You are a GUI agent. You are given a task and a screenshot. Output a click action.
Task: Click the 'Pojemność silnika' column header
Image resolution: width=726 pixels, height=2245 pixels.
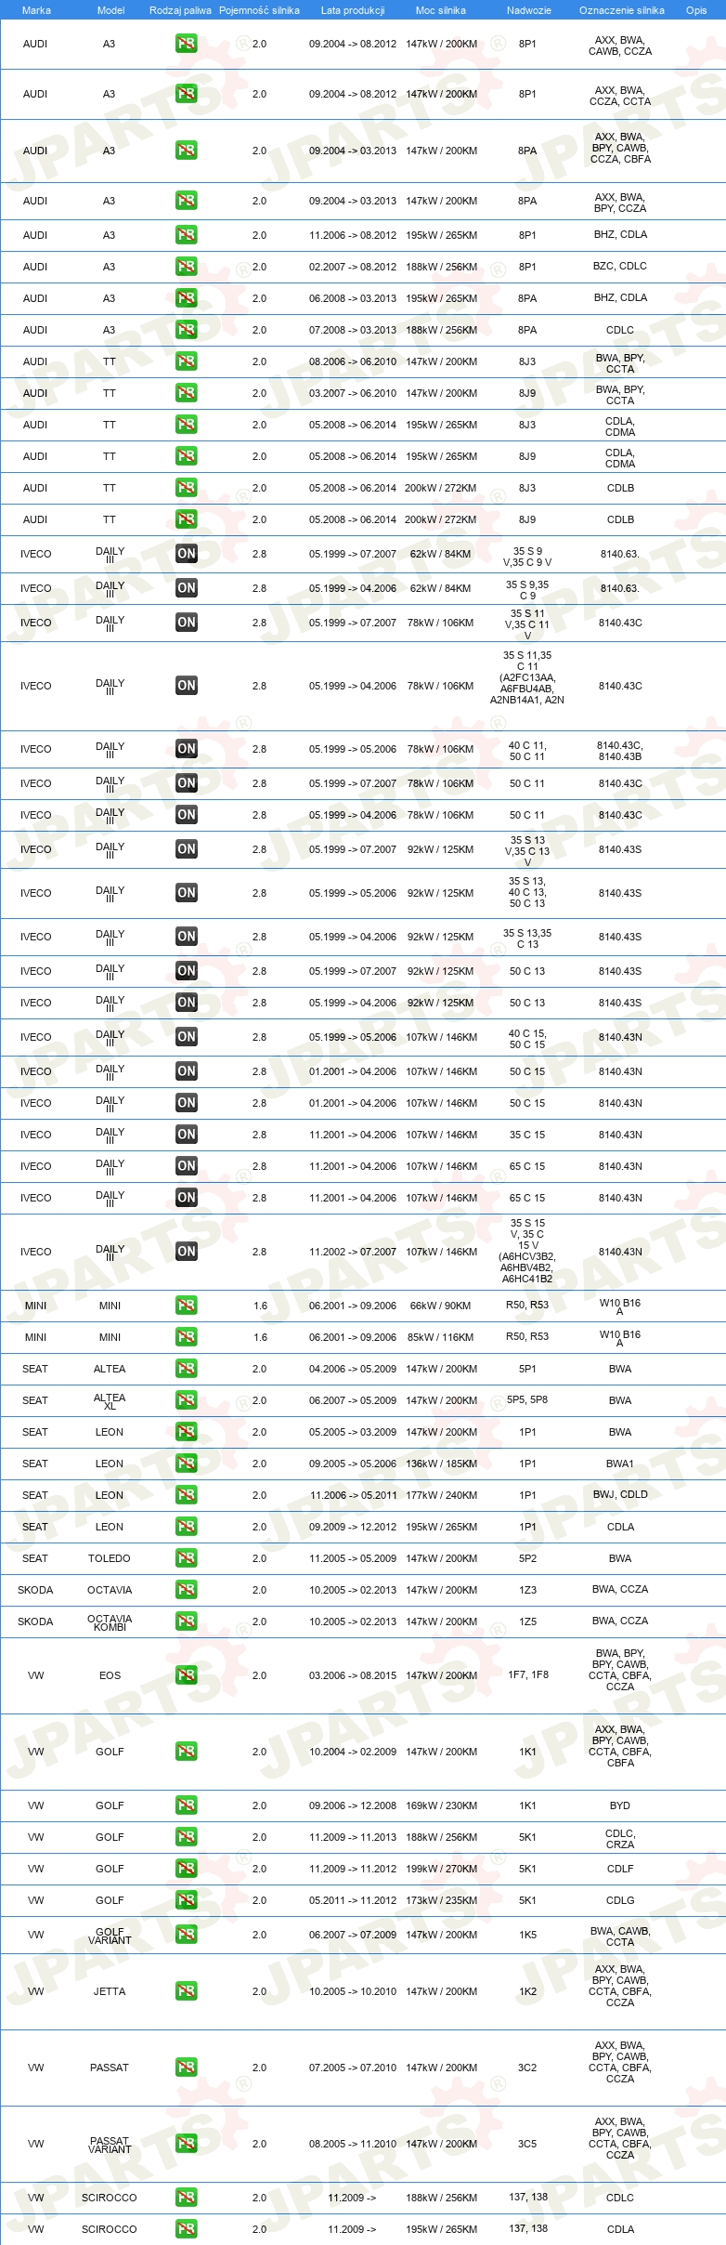pyautogui.click(x=259, y=10)
